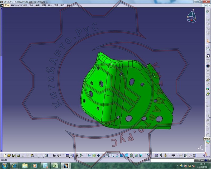Toggle the Hide/Show visibility icon

pyautogui.click(x=136, y=156)
